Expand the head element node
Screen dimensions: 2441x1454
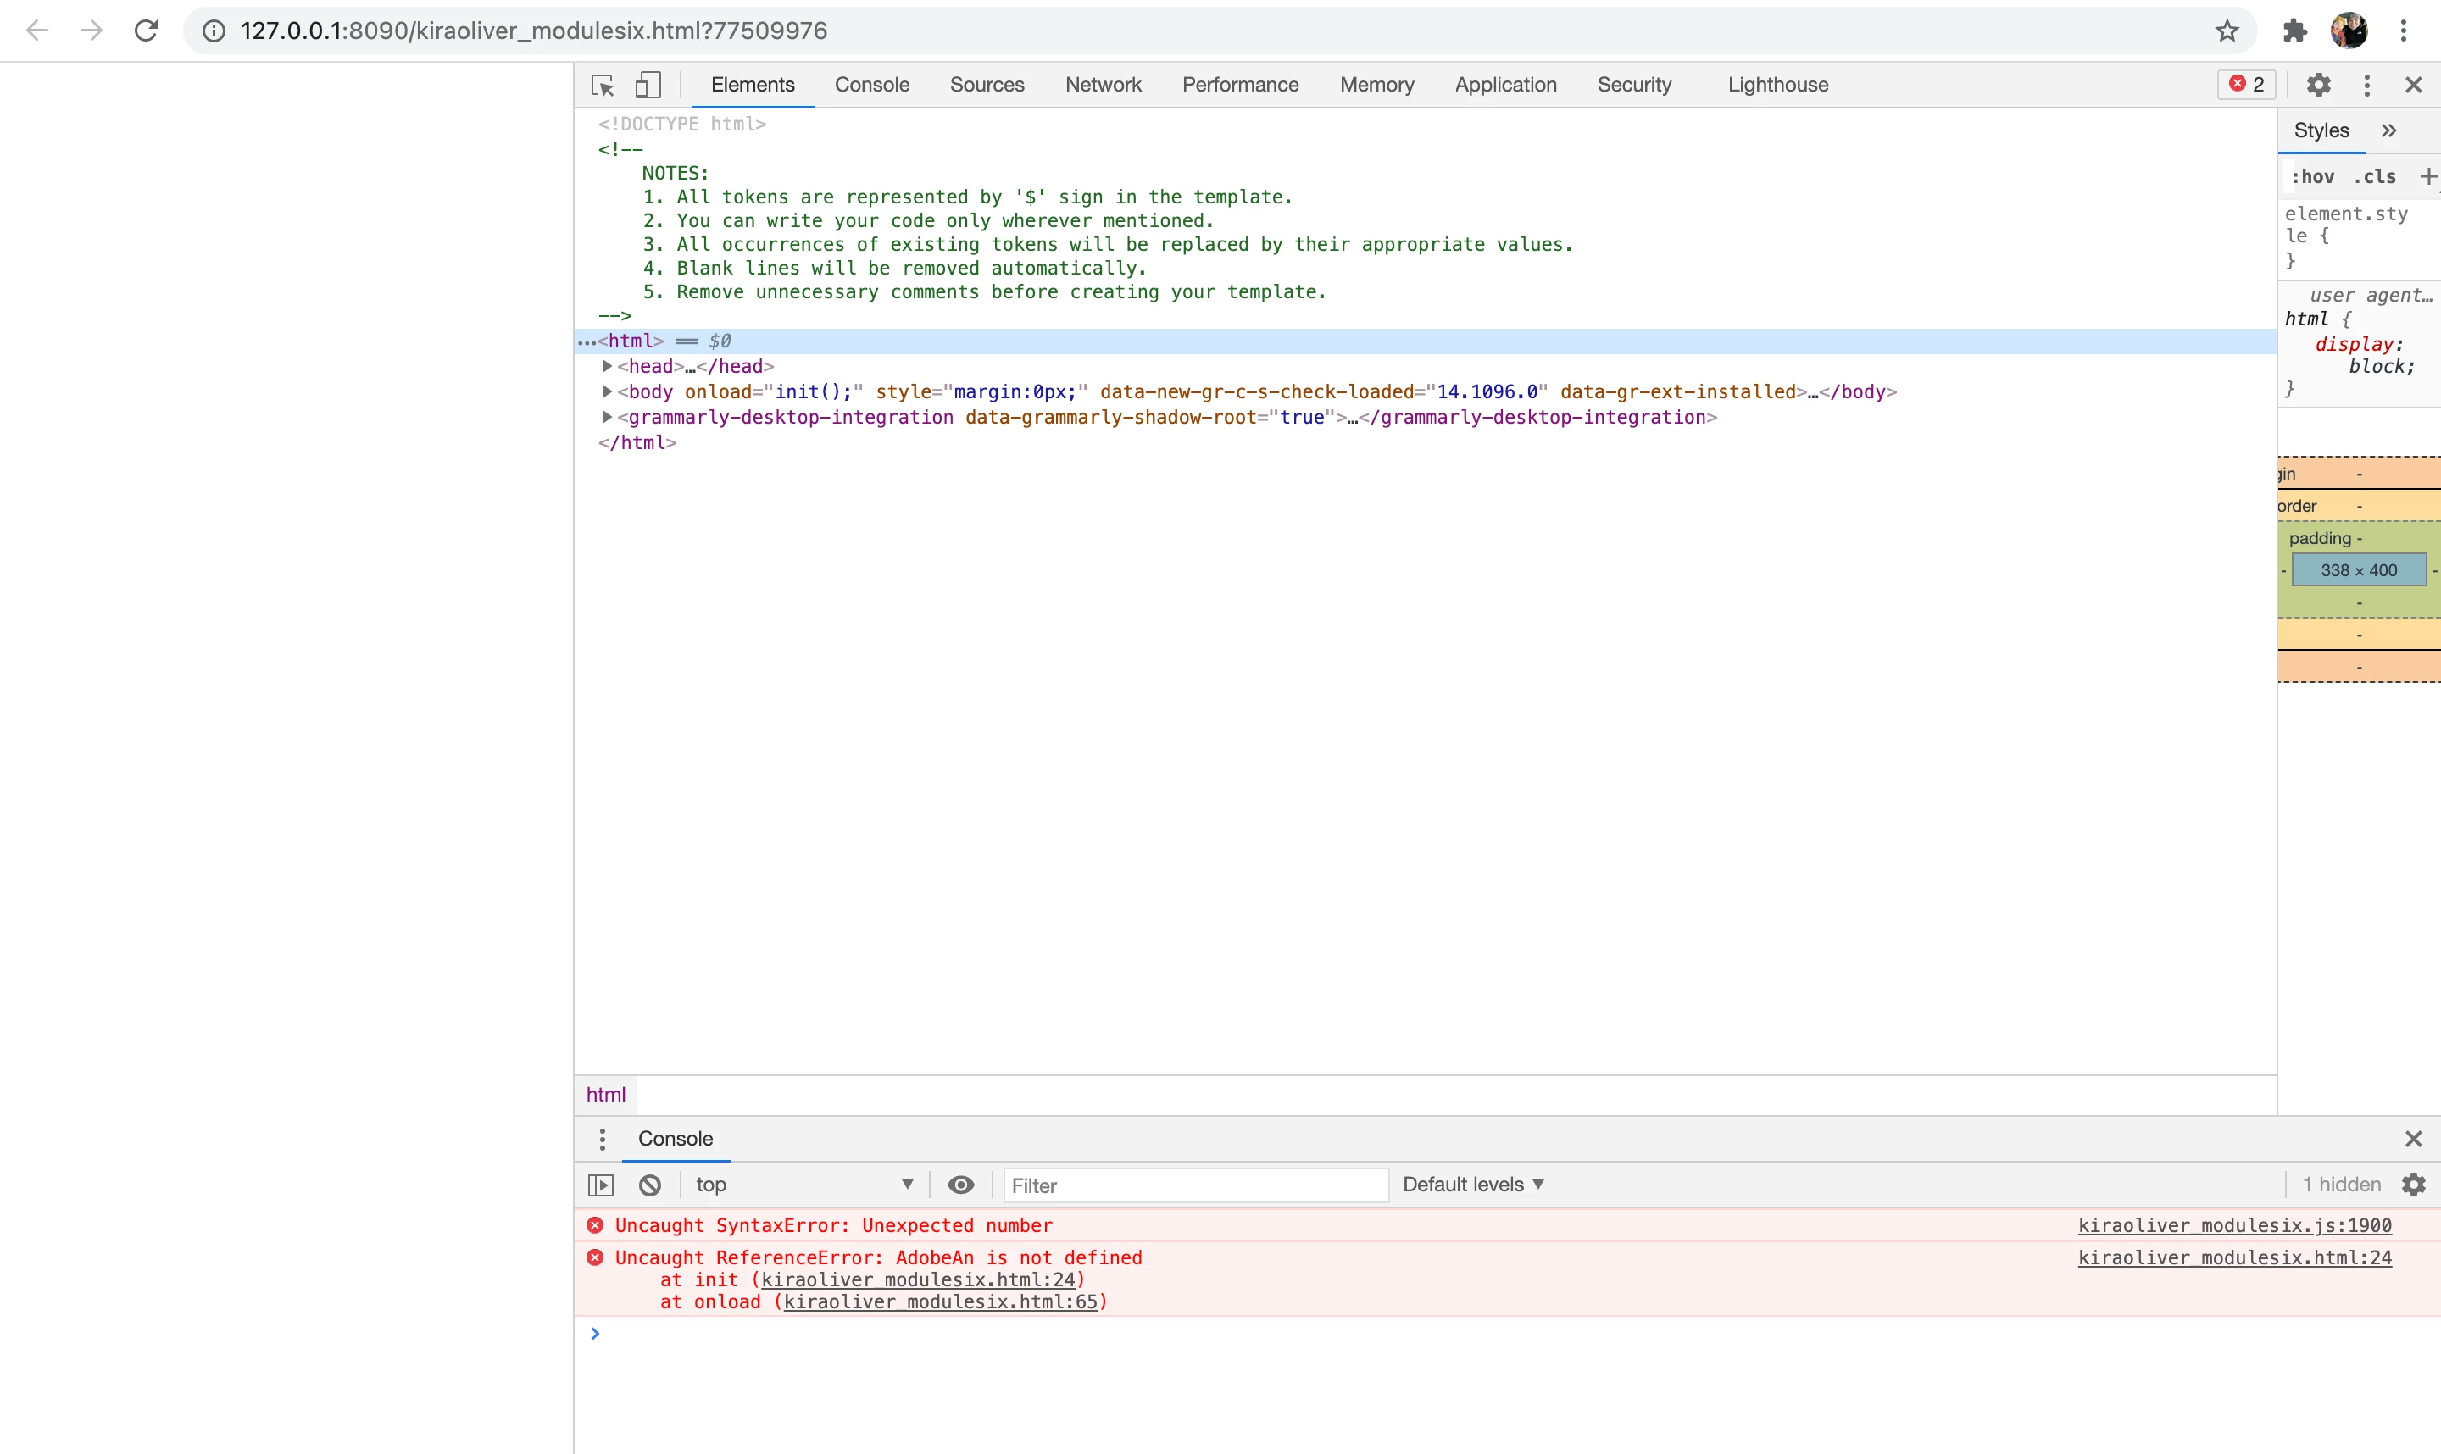(x=608, y=366)
